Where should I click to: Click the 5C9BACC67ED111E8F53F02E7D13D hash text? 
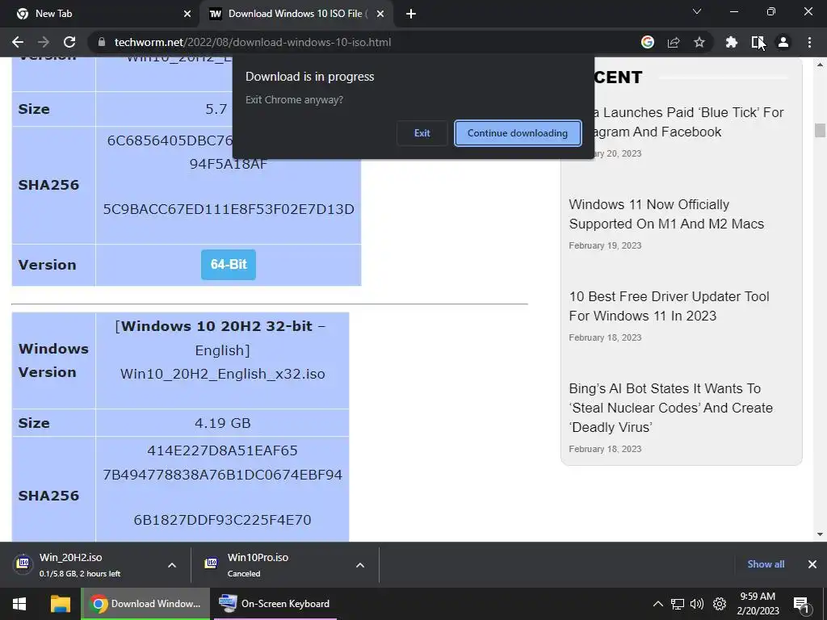click(x=229, y=209)
